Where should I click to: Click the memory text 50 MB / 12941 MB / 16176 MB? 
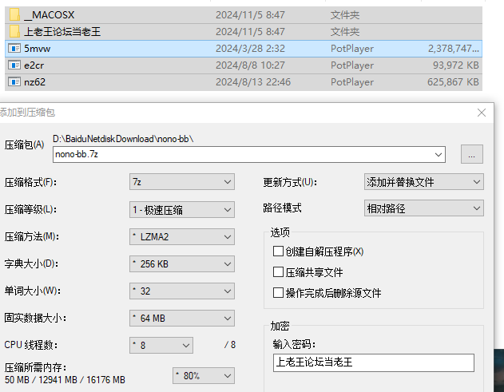65,380
